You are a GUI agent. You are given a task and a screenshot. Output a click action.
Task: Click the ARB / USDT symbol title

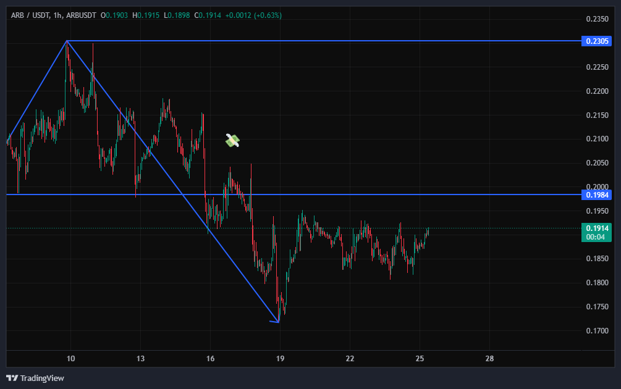pos(30,15)
